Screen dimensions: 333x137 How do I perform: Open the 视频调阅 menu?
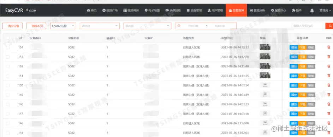(131, 10)
